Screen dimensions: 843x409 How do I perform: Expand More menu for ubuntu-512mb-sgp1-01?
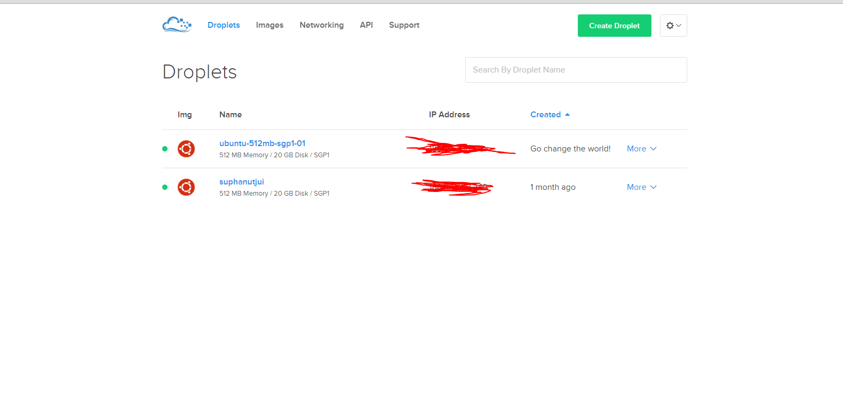pyautogui.click(x=642, y=149)
